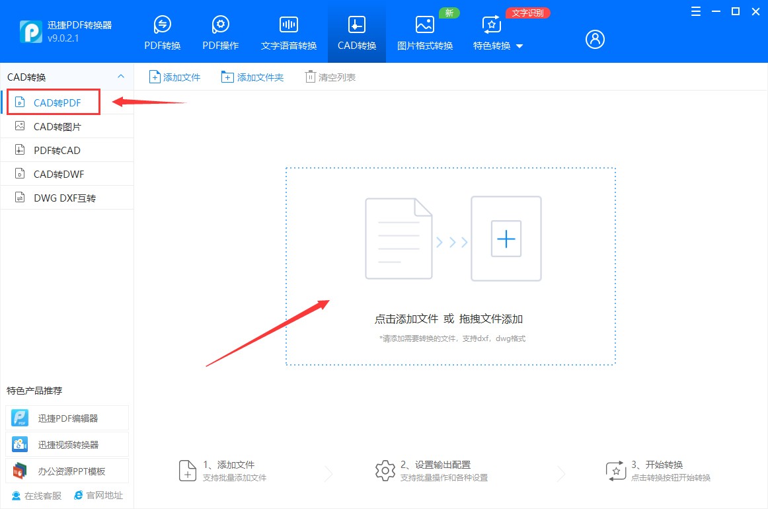This screenshot has width=768, height=509.
Task: Open the hamburger menu
Action: click(695, 11)
